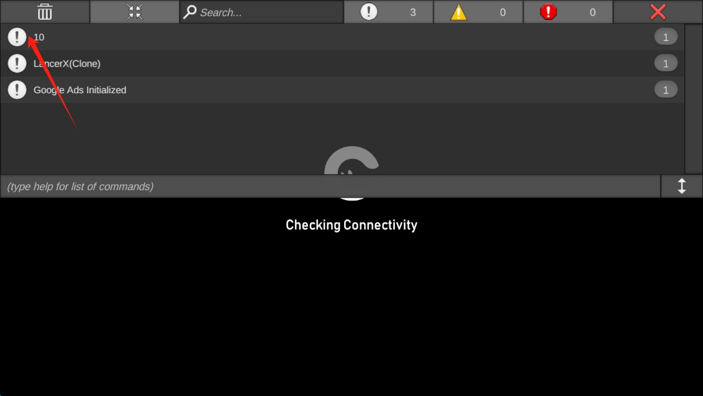Clear logs with the trash can icon
The width and height of the screenshot is (703, 396).
45,12
